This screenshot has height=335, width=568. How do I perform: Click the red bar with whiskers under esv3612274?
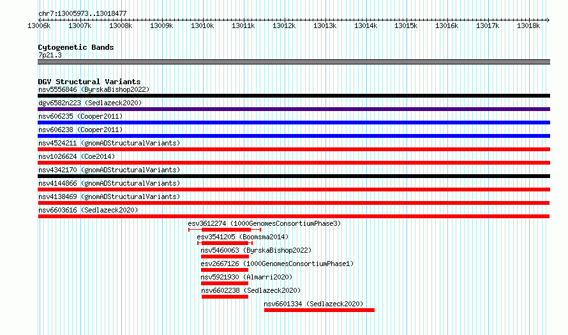(226, 230)
